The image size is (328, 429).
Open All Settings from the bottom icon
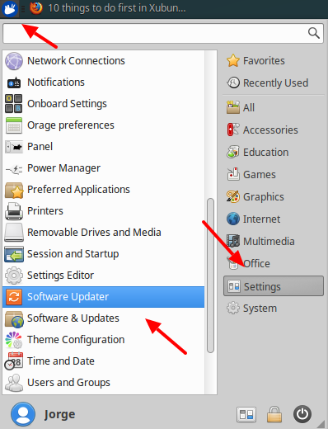[246, 414]
